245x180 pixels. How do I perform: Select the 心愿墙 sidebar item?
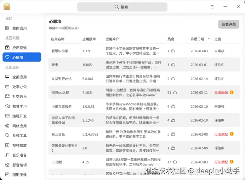(22, 57)
